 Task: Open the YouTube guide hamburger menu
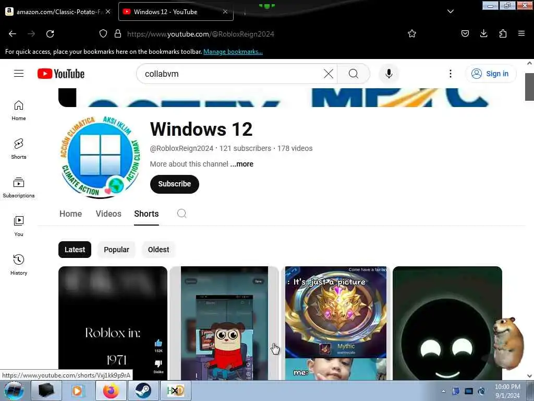coord(19,73)
